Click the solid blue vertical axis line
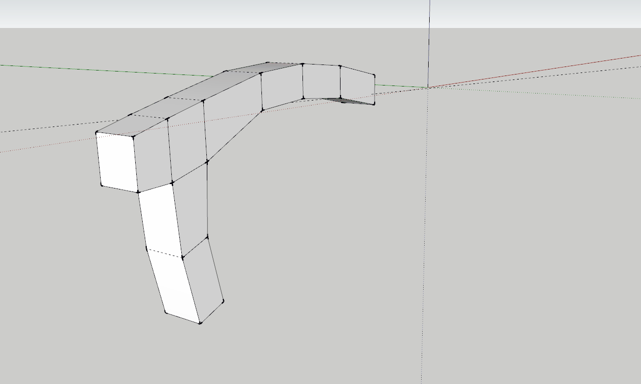This screenshot has width=641, height=384. (429, 43)
